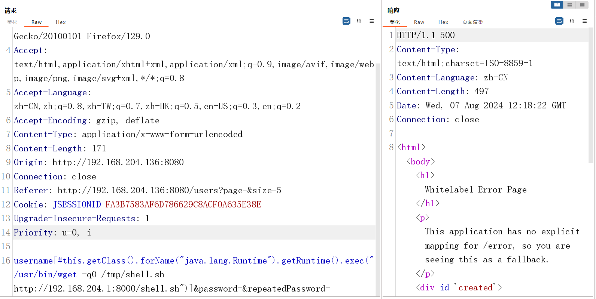The image size is (596, 299).
Task: Click the Upgrade-Insecure-Requests header line
Action: 82,218
